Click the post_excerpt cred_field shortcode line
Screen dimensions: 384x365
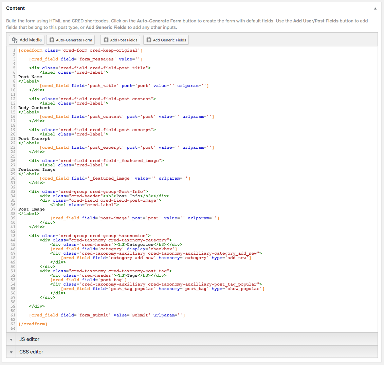click(x=127, y=147)
